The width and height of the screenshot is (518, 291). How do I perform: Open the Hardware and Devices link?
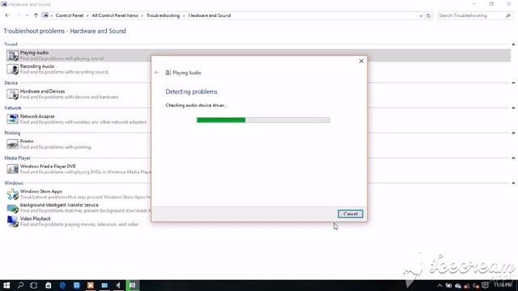42,91
